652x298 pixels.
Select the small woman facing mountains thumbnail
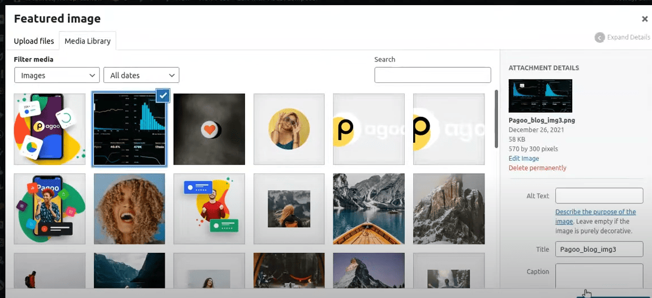click(289, 209)
